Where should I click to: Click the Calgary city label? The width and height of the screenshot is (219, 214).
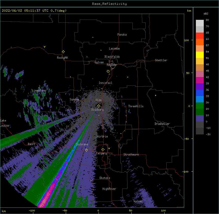coord(101,153)
